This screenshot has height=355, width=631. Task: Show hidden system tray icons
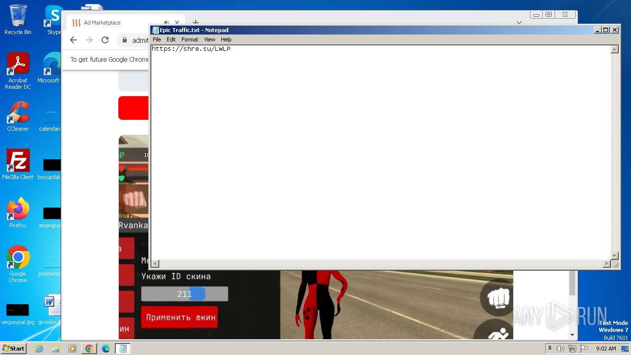[x=550, y=349]
